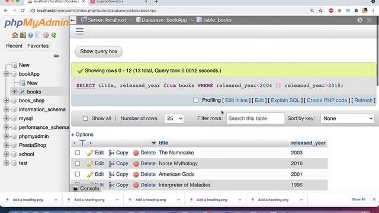Click the browser address bar
379x213 pixels.
click(169, 11)
